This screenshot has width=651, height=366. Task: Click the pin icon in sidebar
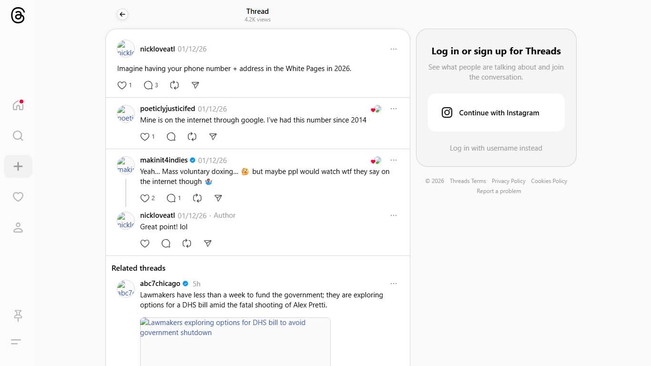[18, 315]
